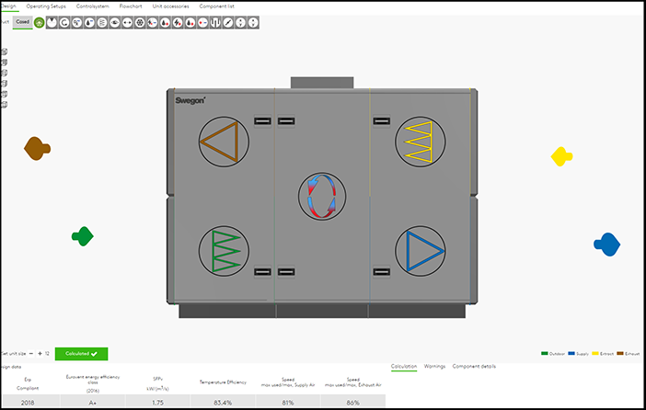
Task: Show the Warnings tab
Action: [434, 366]
